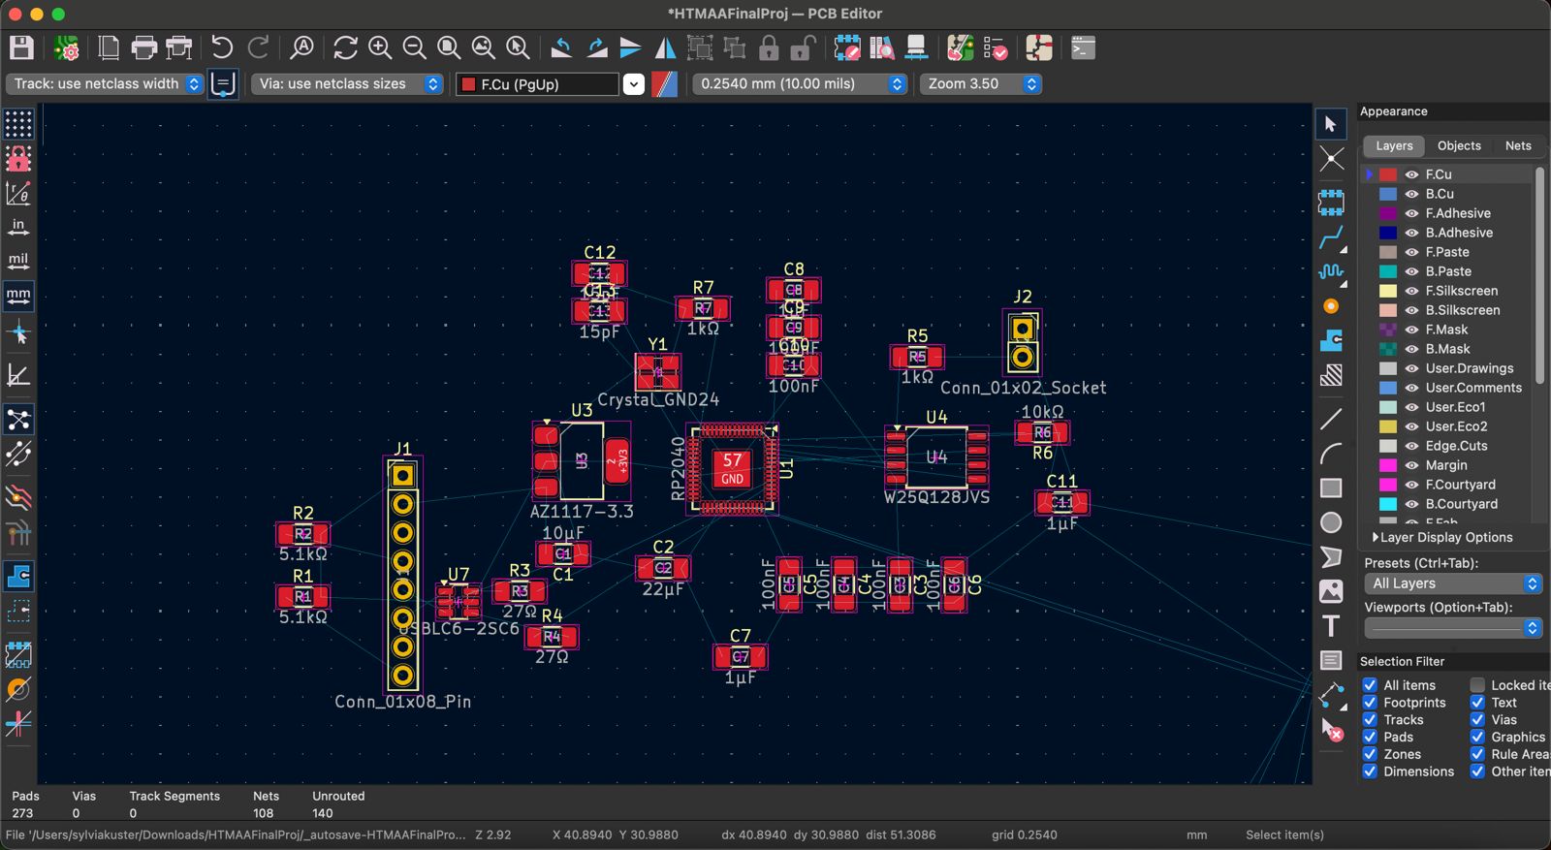Select the Add Text tool

click(x=1331, y=626)
